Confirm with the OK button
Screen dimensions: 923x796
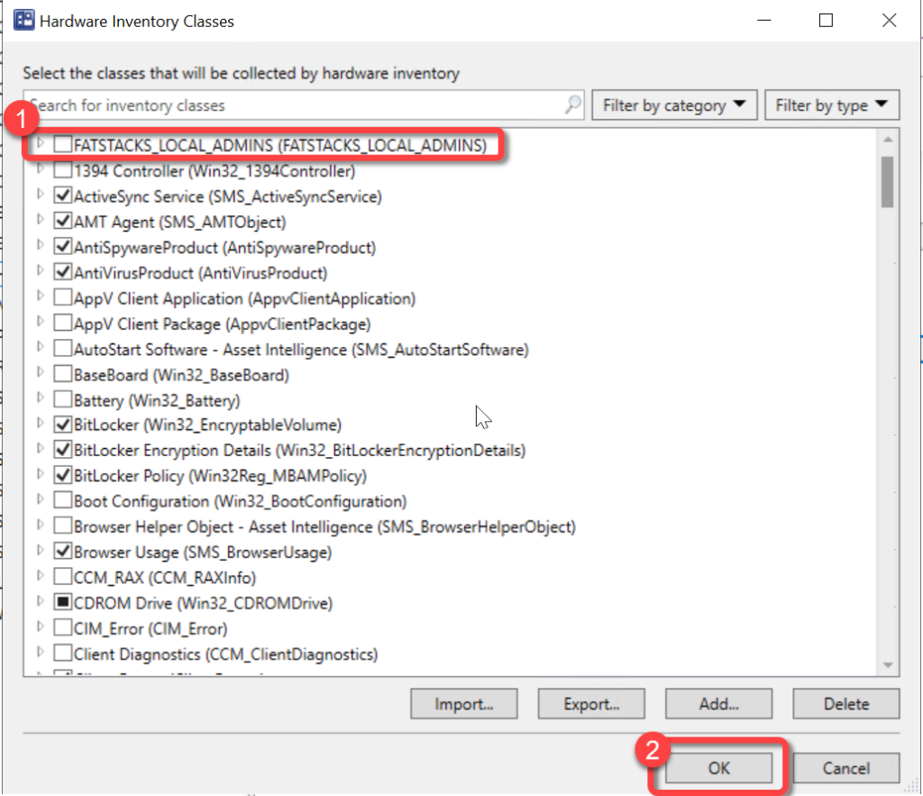point(718,768)
